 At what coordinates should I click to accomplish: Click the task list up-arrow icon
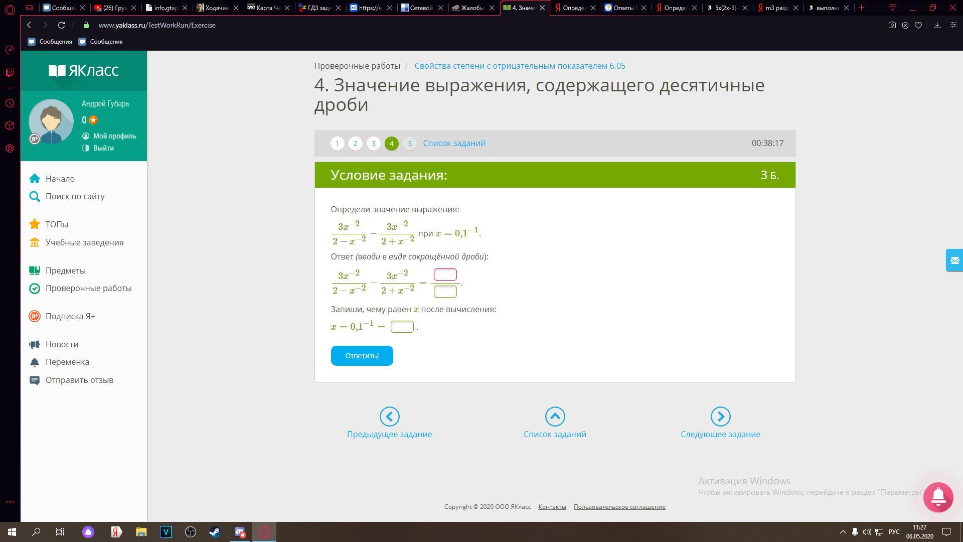click(x=555, y=417)
